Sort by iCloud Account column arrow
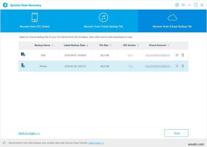This screenshot has width=207, height=147. pyautogui.click(x=168, y=45)
